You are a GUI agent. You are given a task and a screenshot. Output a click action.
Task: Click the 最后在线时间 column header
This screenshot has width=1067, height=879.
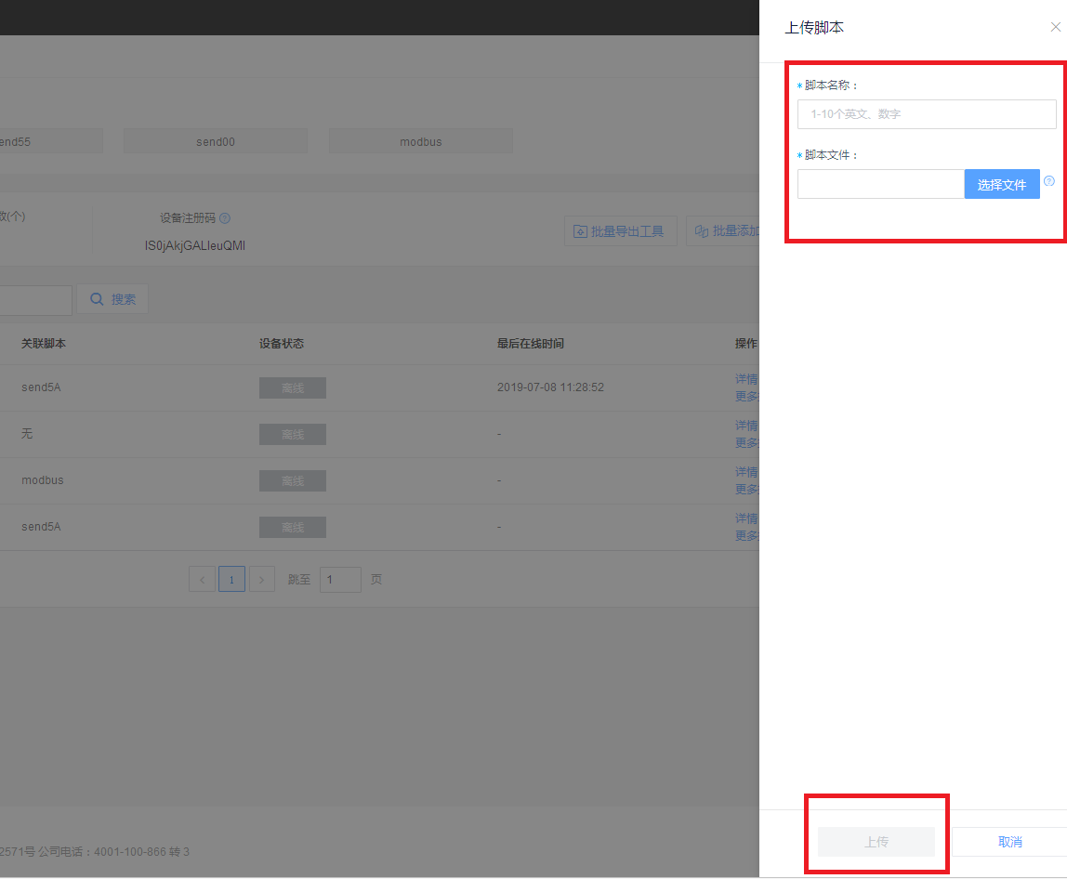pyautogui.click(x=531, y=344)
